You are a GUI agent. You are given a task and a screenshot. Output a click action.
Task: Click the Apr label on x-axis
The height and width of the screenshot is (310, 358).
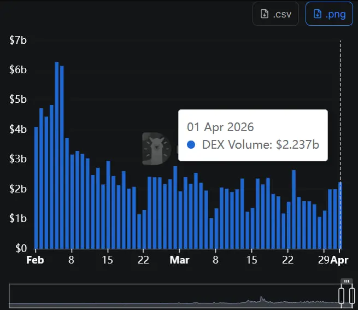(x=339, y=260)
